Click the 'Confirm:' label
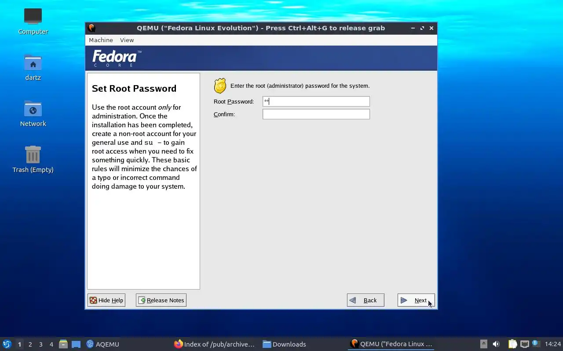Viewport: 563px width, 351px height. pos(224,114)
